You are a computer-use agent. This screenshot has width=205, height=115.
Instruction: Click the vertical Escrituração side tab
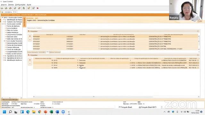(x=24, y=22)
